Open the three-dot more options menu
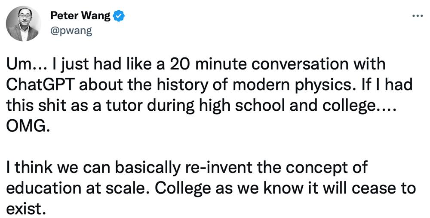The image size is (430, 218). tap(418, 16)
